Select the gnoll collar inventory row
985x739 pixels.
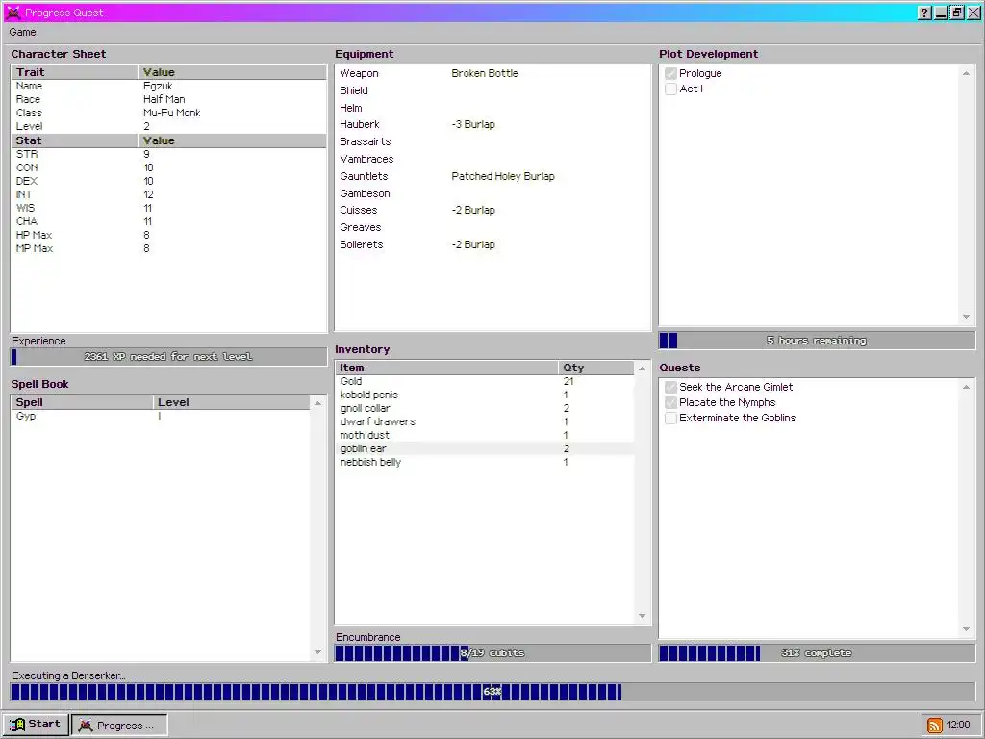click(485, 408)
